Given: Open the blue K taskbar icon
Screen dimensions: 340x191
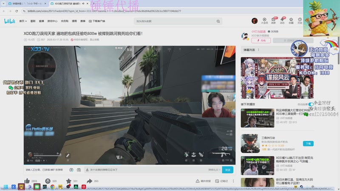Looking at the screenshot, I should click(x=14, y=187).
